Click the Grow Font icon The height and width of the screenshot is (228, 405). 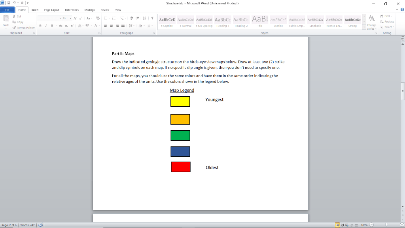point(75,18)
